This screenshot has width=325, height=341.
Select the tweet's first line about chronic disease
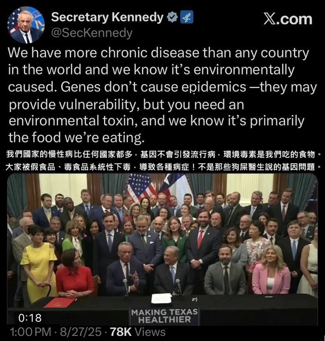pos(159,53)
